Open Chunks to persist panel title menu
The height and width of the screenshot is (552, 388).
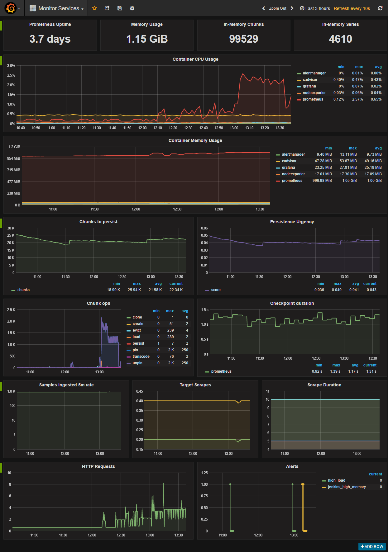[x=98, y=222]
